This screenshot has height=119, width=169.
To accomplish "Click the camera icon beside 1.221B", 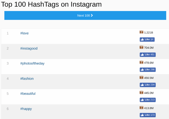I will pos(142,32).
